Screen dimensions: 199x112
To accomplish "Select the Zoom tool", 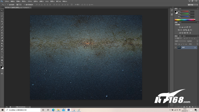I will [2, 63].
